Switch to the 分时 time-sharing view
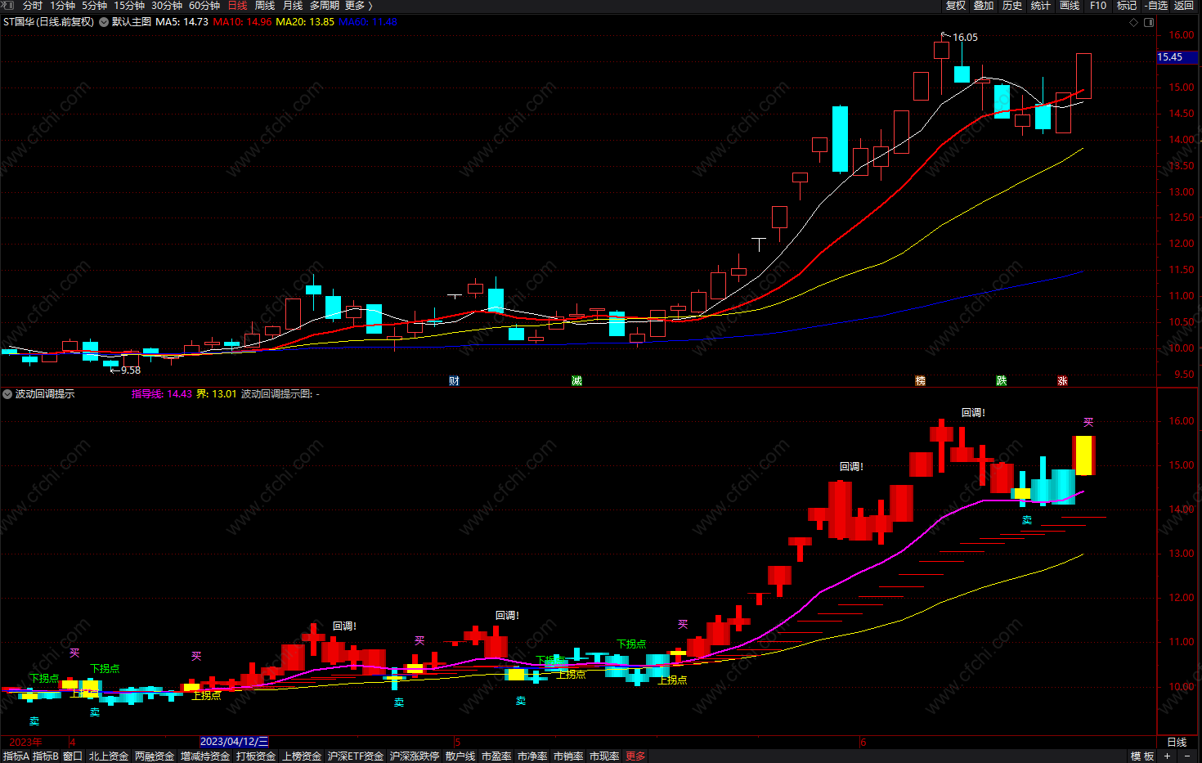 (33, 6)
